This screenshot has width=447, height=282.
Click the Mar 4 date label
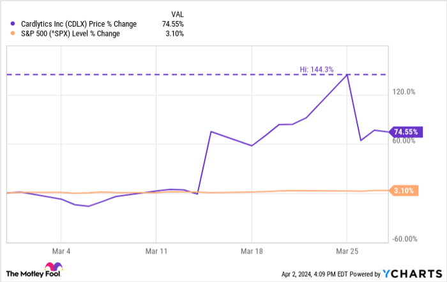click(x=63, y=251)
